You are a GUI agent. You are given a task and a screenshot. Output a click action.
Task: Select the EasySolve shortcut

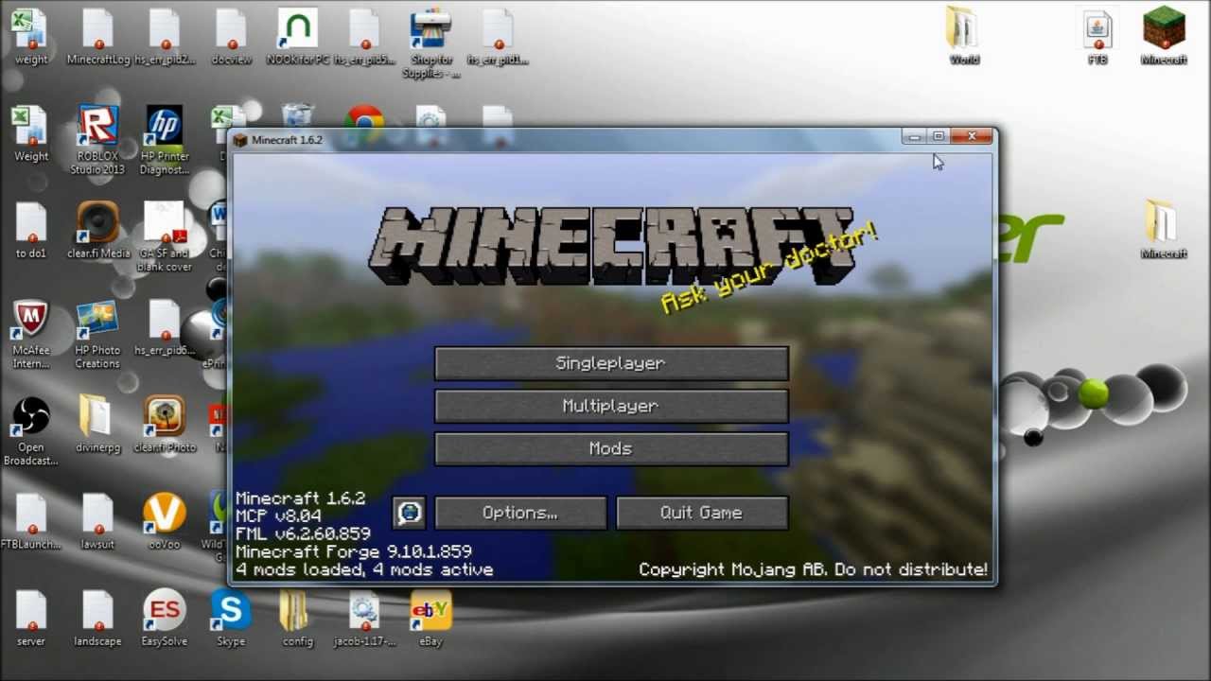click(165, 619)
